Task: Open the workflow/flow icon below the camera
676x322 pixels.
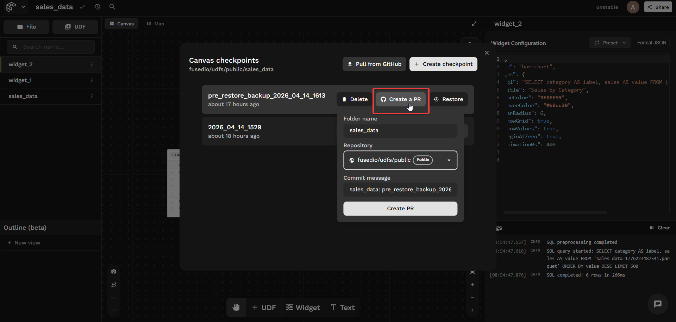Action: tap(113, 285)
